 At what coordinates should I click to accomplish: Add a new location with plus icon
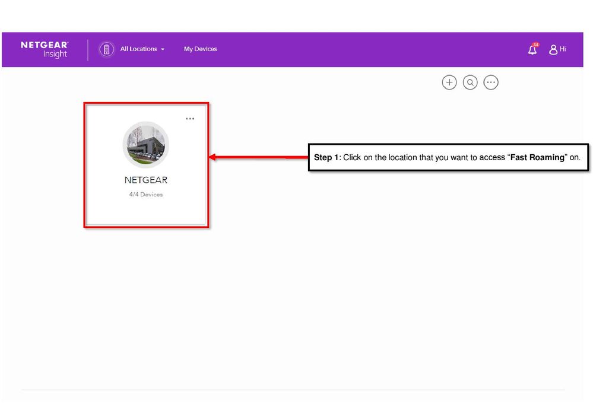tap(449, 82)
